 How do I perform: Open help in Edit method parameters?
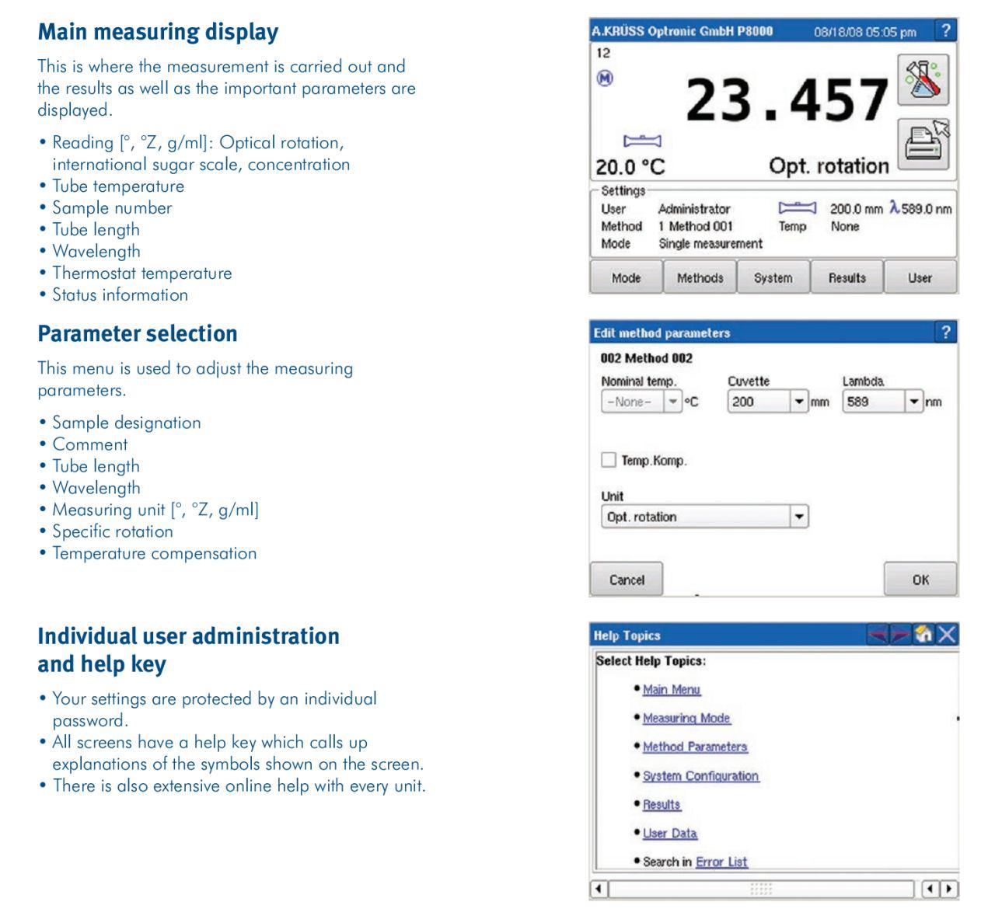click(945, 333)
